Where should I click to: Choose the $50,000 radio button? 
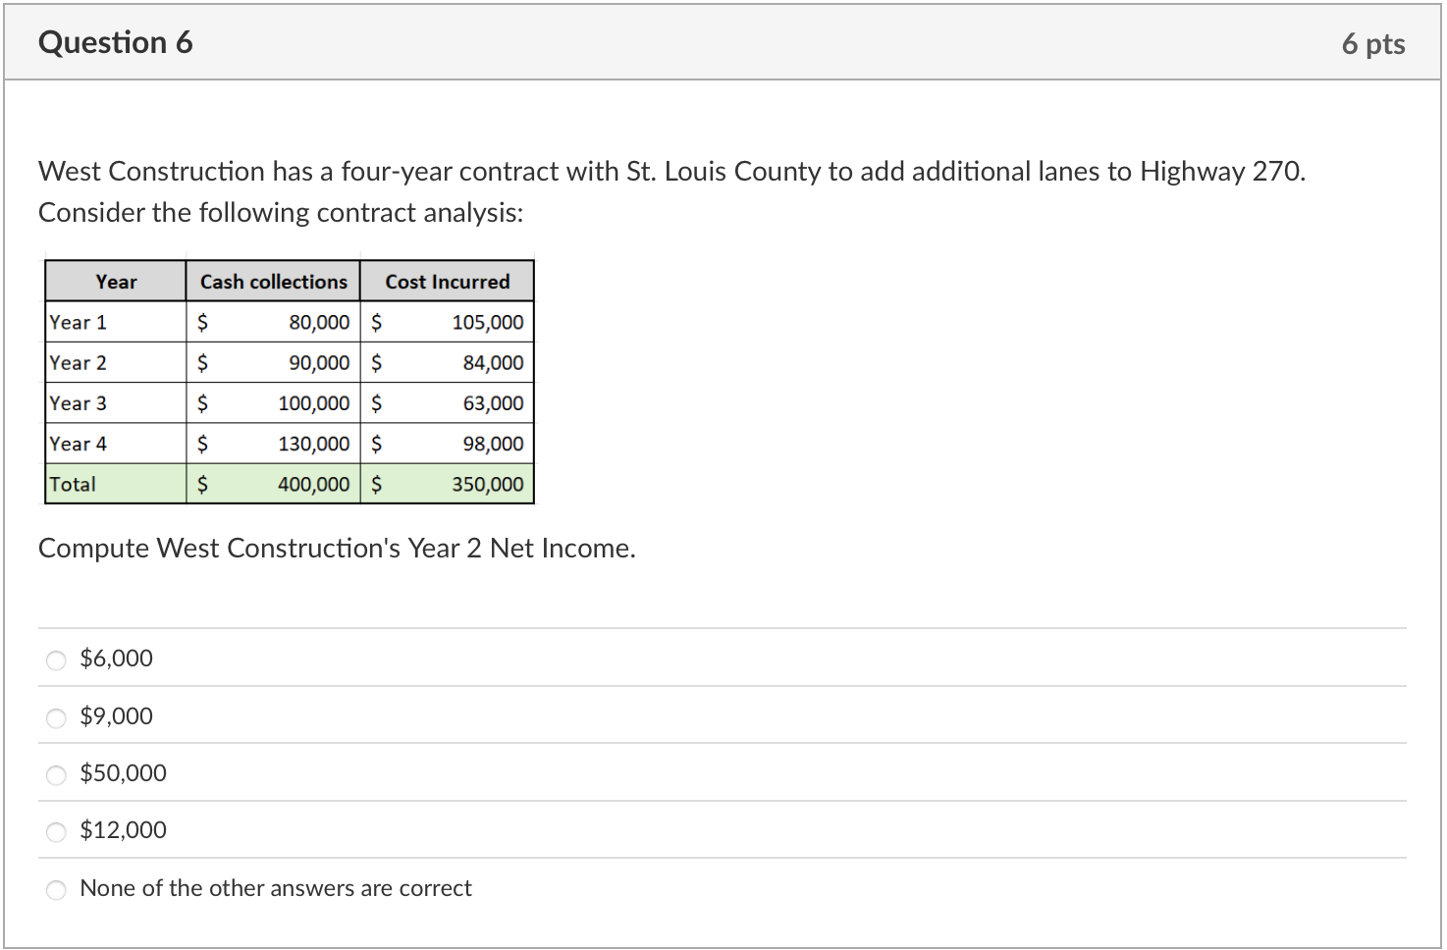[x=57, y=775]
